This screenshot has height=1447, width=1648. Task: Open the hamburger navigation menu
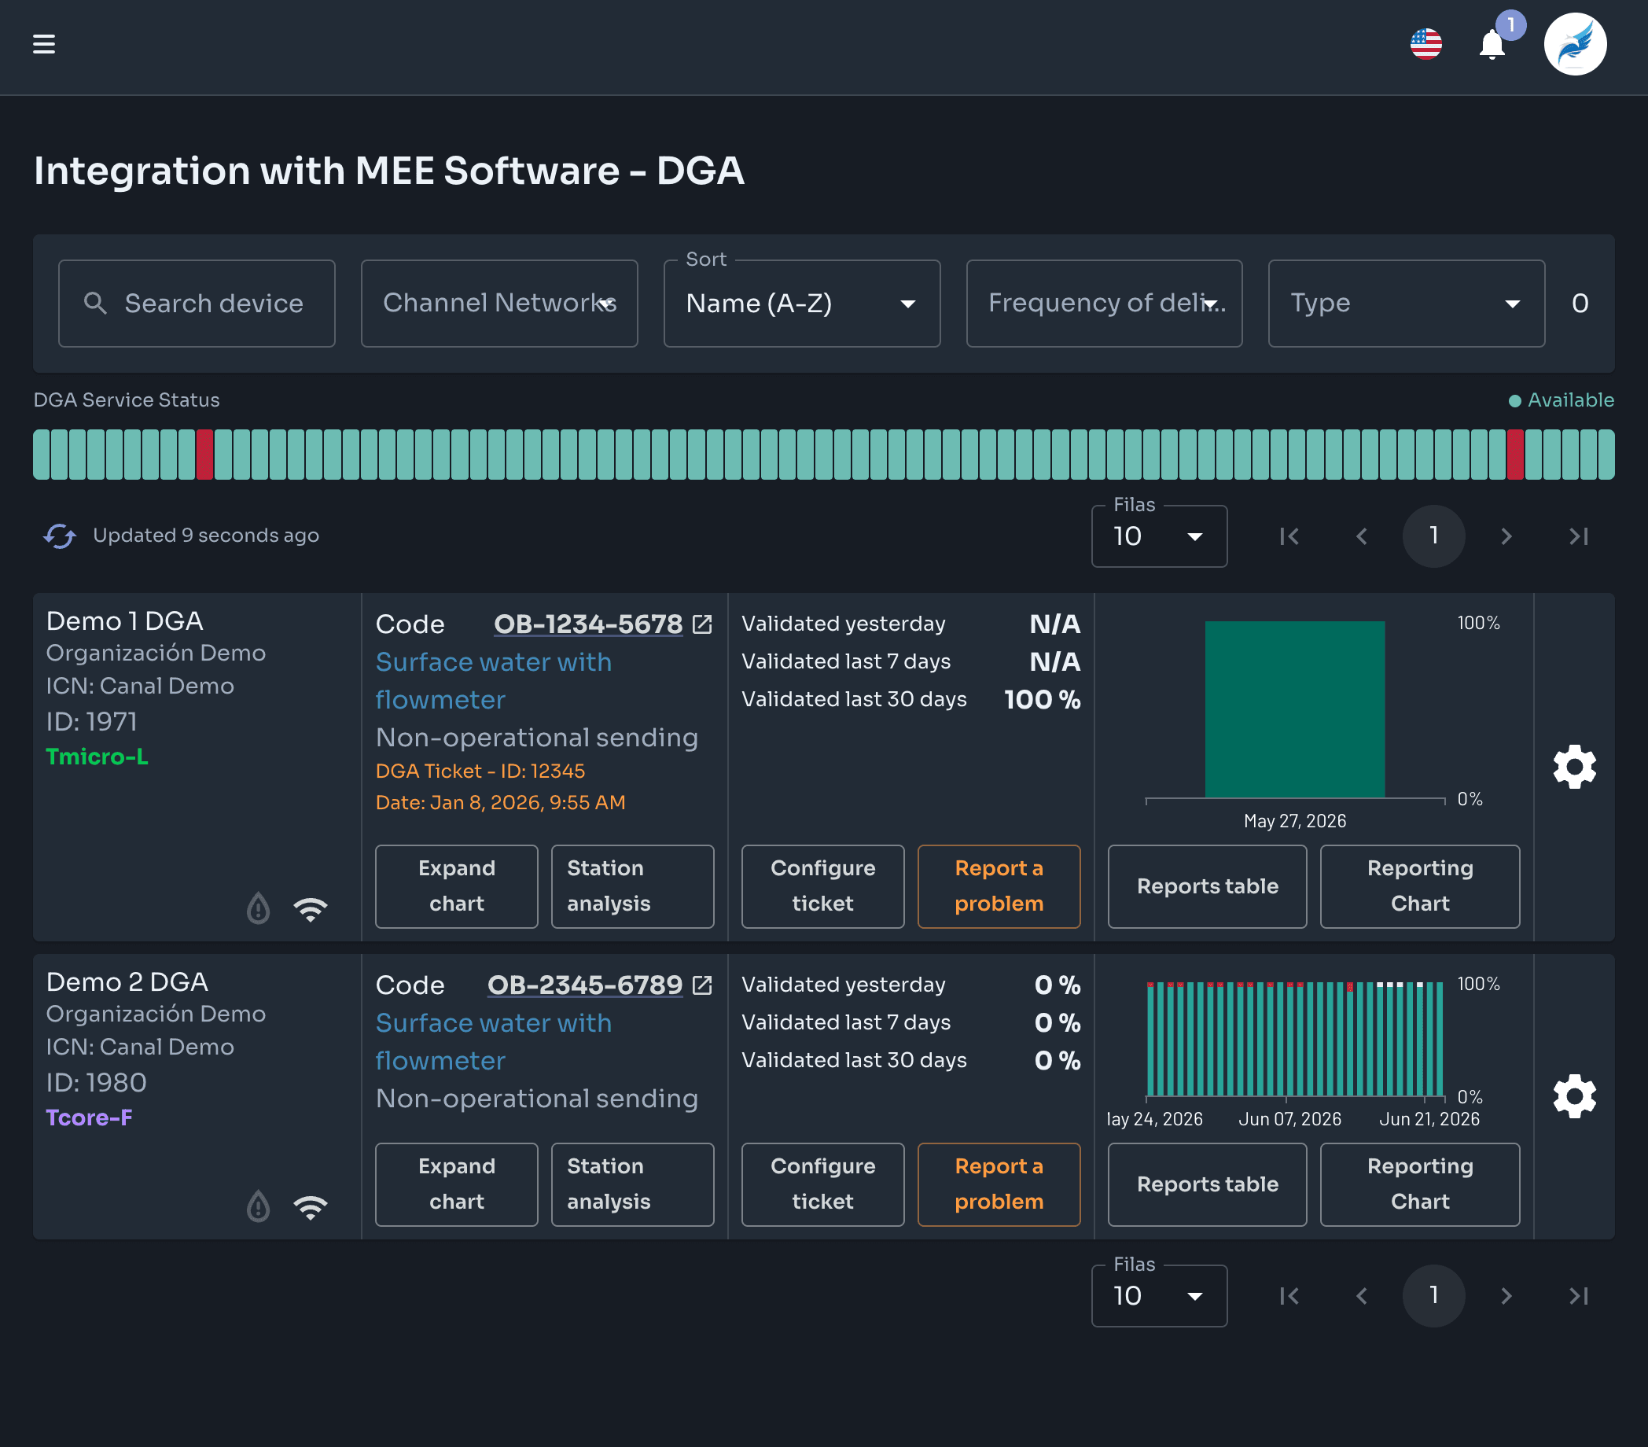click(x=44, y=44)
